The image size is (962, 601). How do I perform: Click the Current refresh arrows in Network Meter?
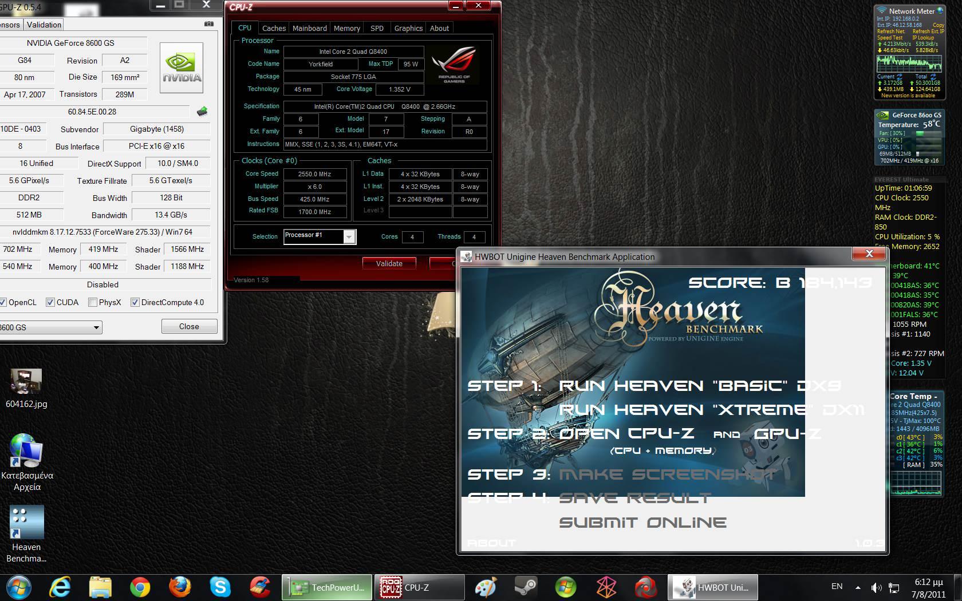click(x=899, y=76)
